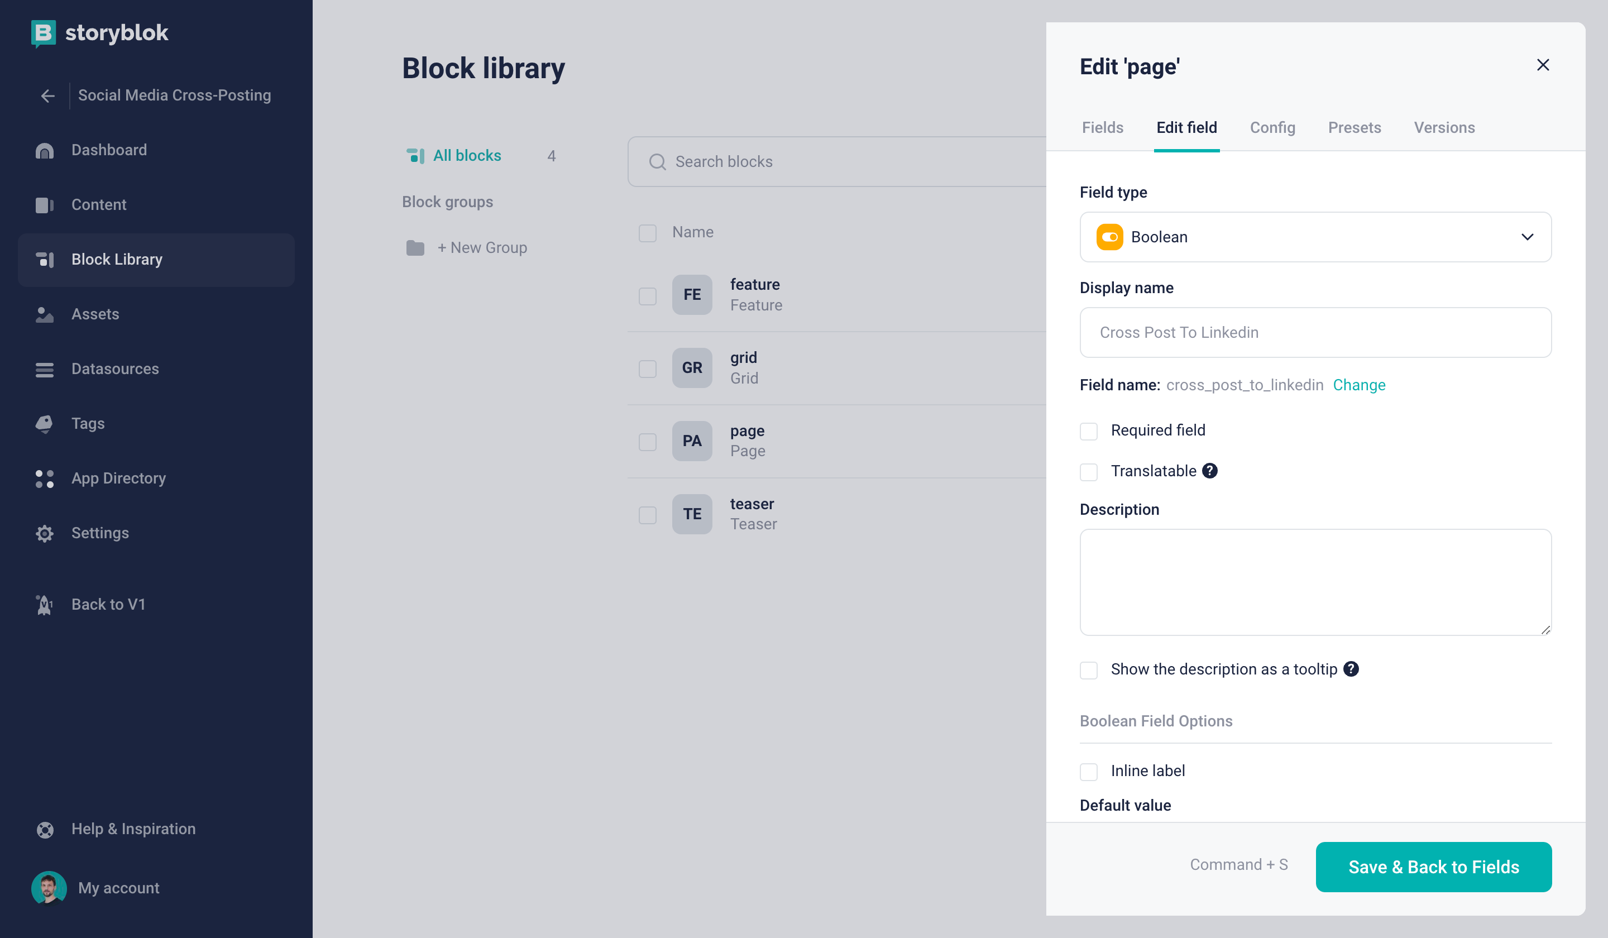Open the Dashboard from sidebar icon
Screen dimensions: 1608x938
tap(45, 151)
